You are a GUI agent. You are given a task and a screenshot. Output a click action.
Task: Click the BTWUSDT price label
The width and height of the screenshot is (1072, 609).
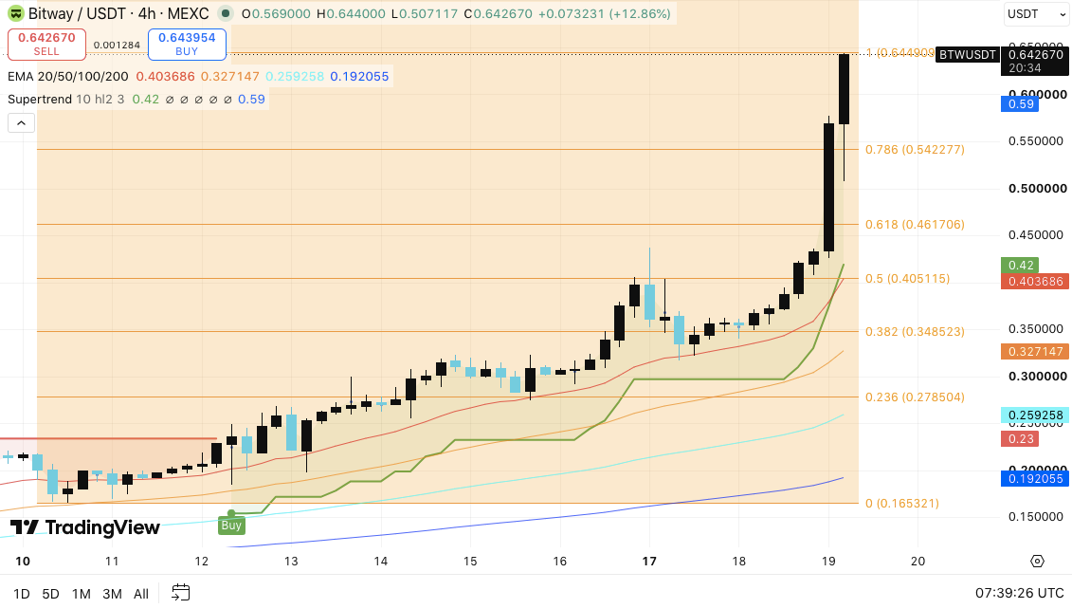(968, 55)
